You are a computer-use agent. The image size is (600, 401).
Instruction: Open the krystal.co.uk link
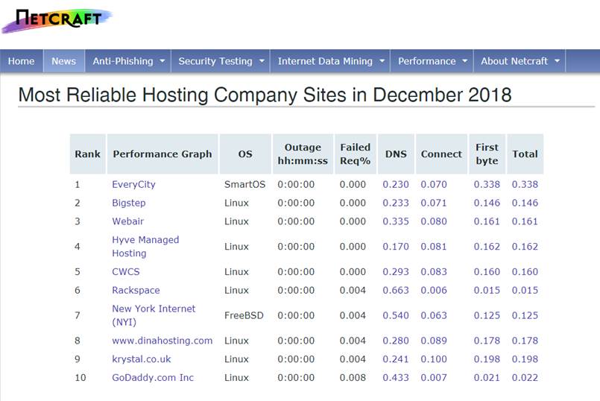[x=141, y=359]
